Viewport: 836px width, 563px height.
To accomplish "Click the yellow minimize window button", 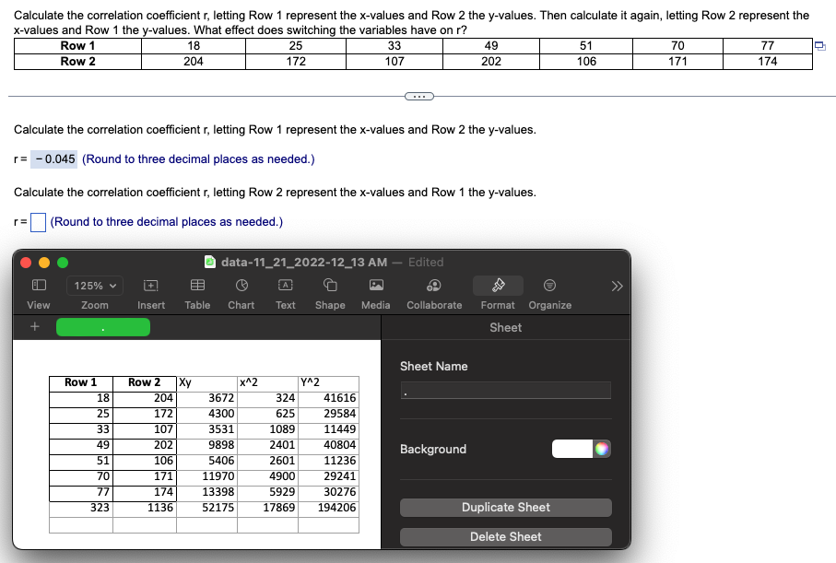I will tap(44, 263).
